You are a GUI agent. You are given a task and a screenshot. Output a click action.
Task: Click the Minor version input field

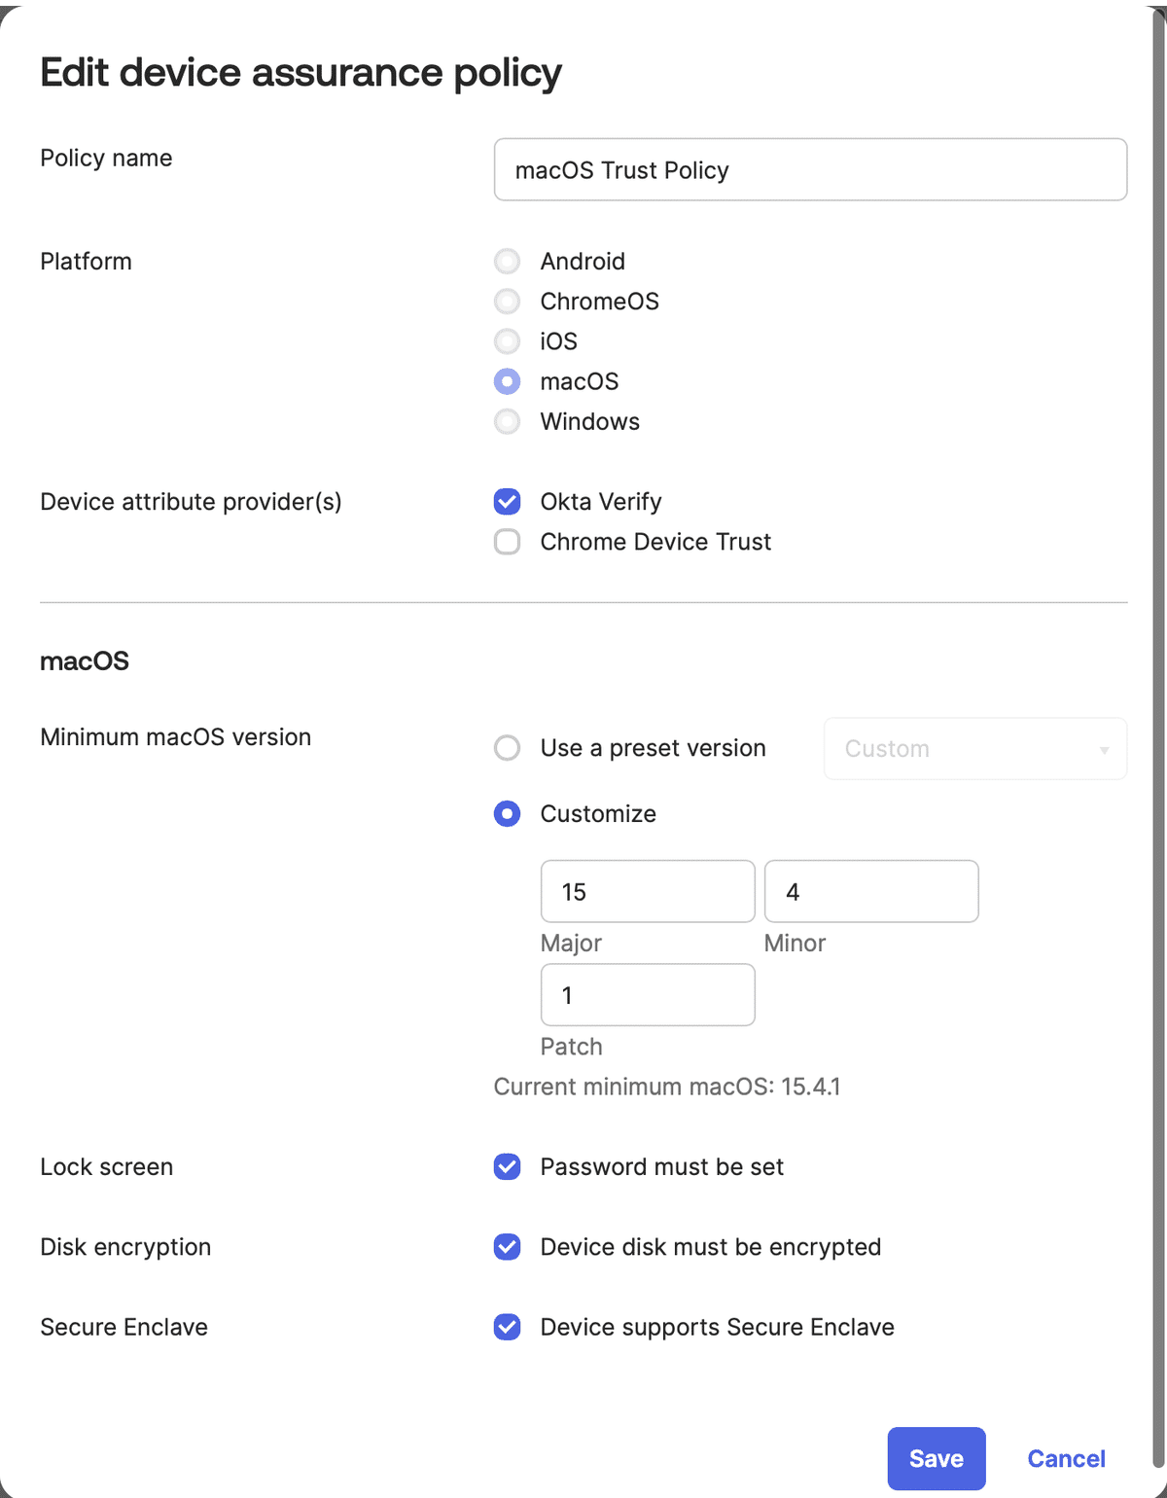click(871, 891)
